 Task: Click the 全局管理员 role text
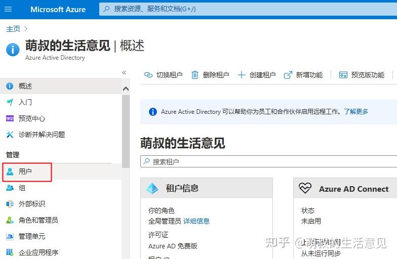(165, 221)
